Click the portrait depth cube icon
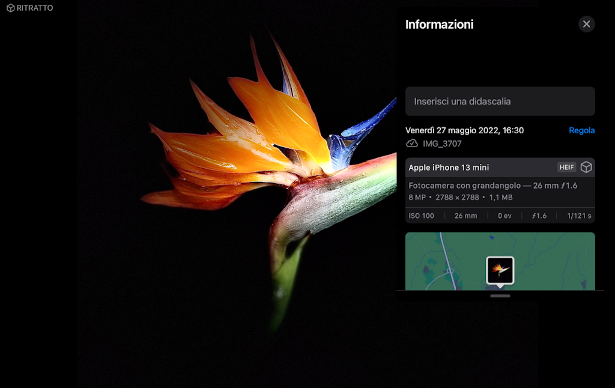This screenshot has width=615, height=388. click(x=586, y=168)
